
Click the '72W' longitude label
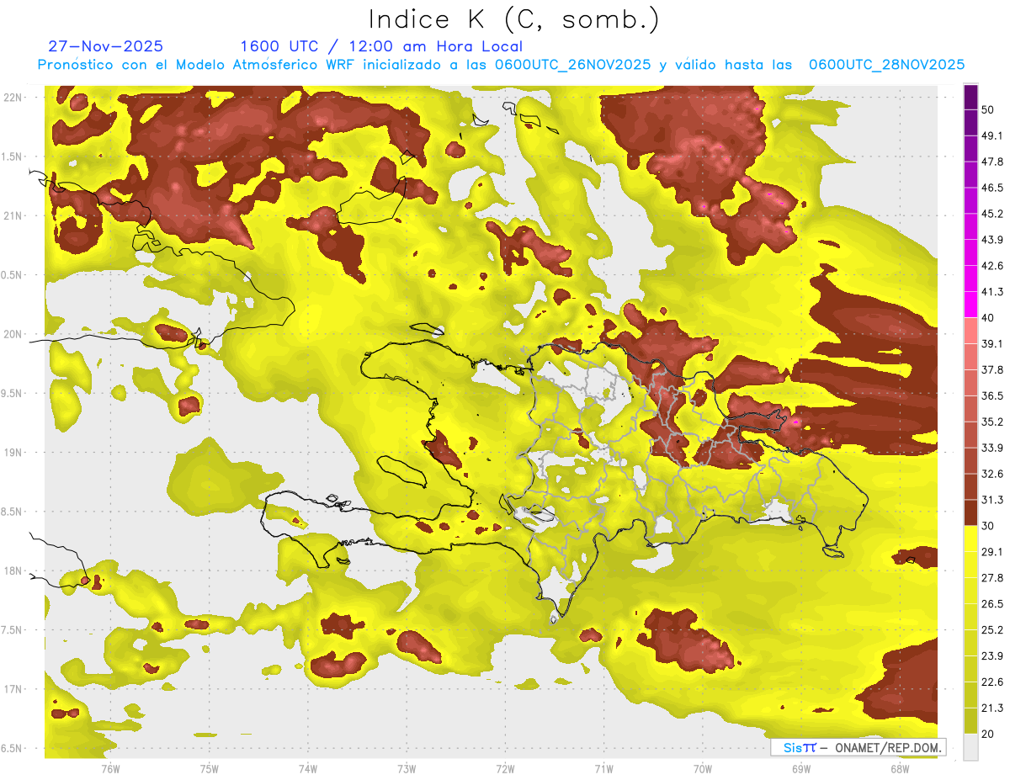point(505,769)
